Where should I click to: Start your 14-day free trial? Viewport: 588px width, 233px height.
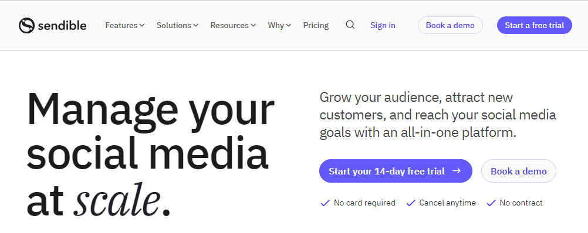396,171
